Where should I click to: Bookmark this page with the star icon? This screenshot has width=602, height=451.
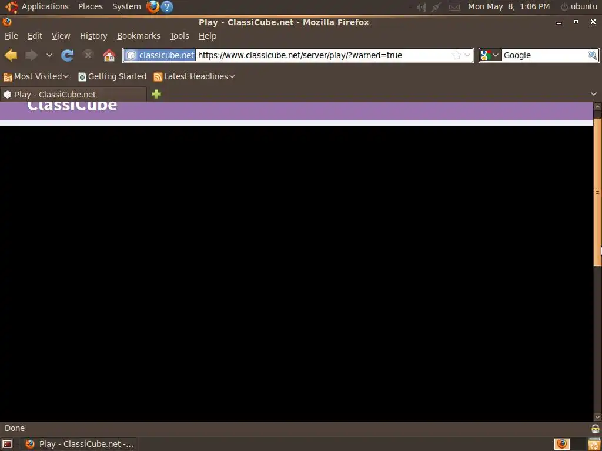(x=456, y=55)
